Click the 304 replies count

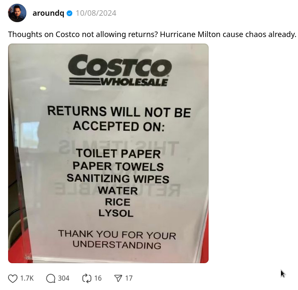click(64, 278)
